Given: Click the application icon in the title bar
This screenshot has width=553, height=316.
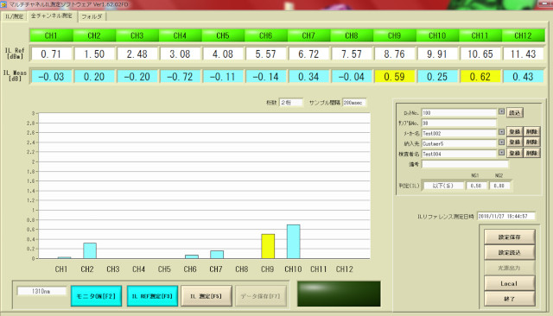Looking at the screenshot, I should 3,4.
